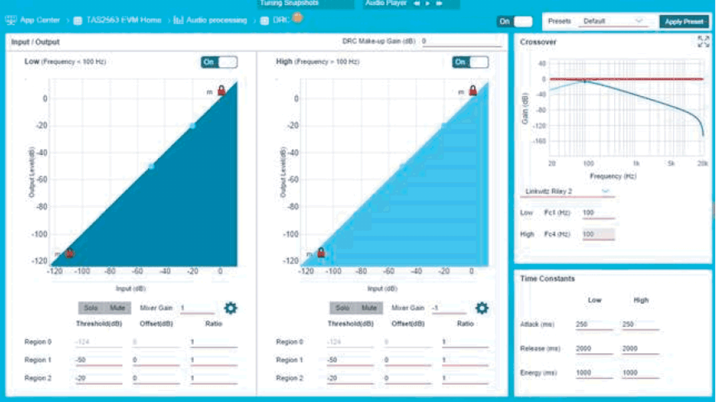Image resolution: width=717 pixels, height=402 pixels.
Task: Click the Low Fc1 (Hz) field
Action: 598,213
